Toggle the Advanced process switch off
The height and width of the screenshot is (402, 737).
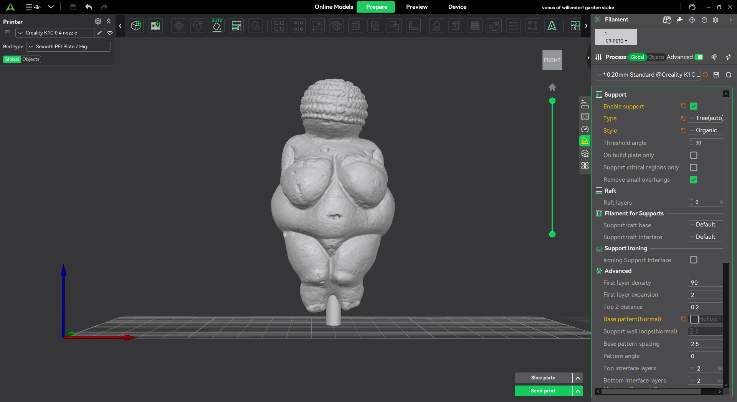coord(699,57)
